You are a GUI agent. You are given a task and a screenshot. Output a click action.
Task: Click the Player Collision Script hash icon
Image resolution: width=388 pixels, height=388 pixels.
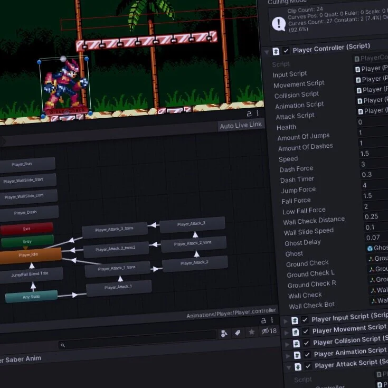(x=296, y=344)
